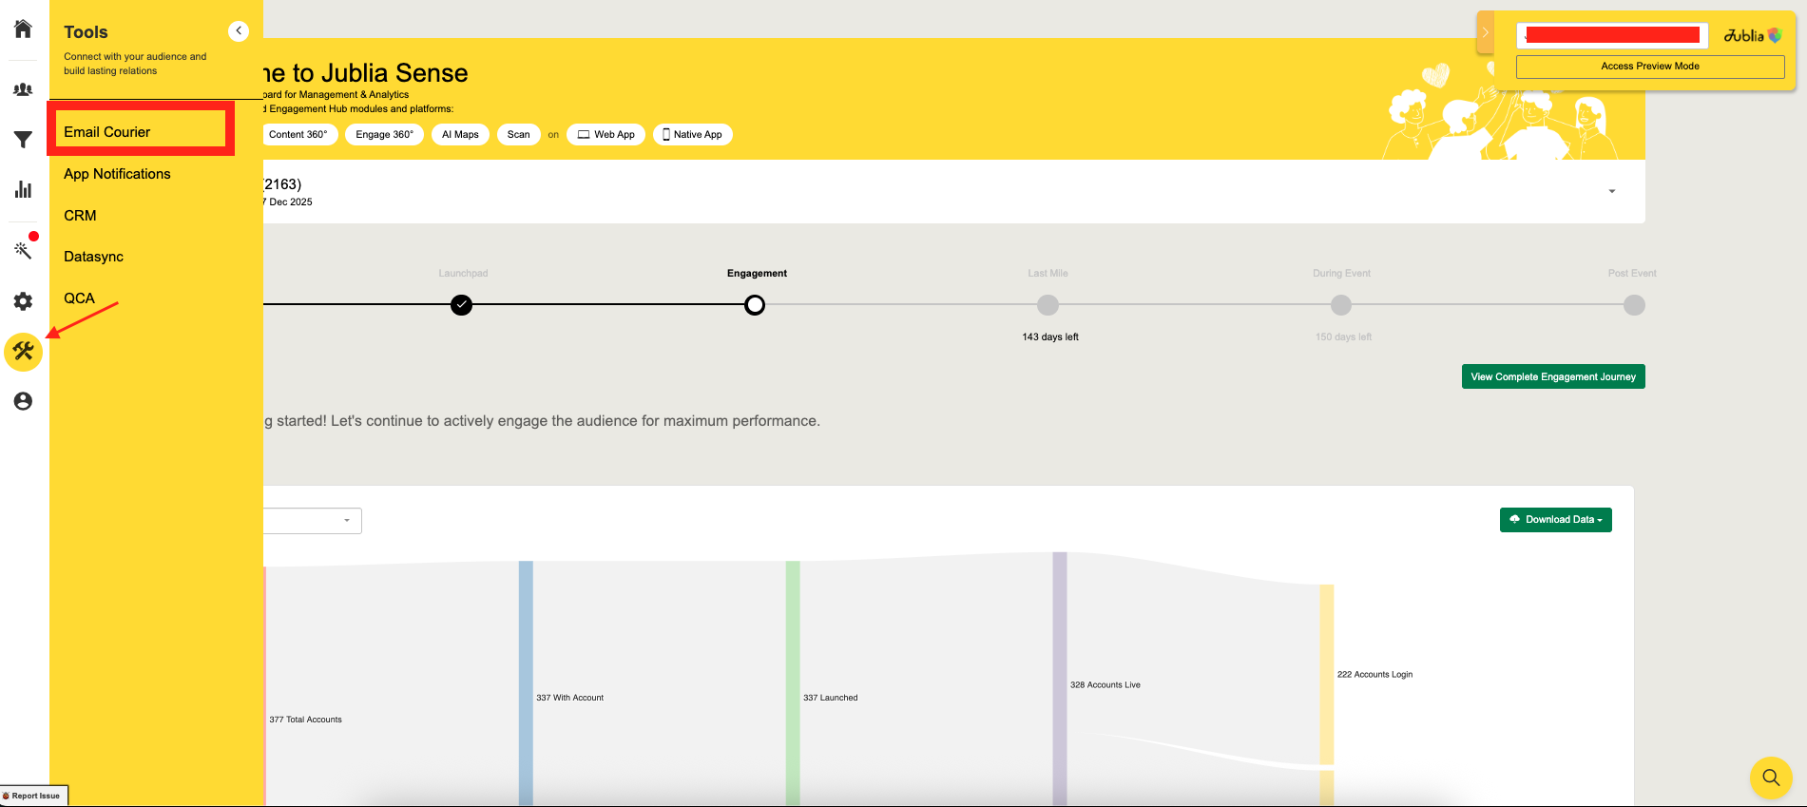Click the Native App pill
The height and width of the screenshot is (807, 1807).
tap(692, 135)
